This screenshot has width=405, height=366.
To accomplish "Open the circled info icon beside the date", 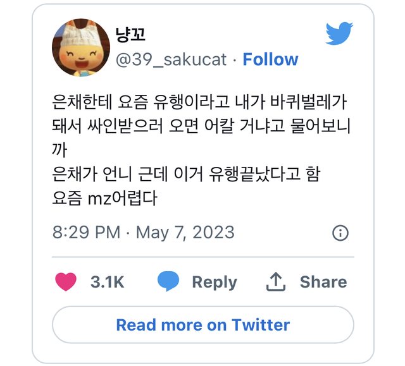I will (x=340, y=233).
